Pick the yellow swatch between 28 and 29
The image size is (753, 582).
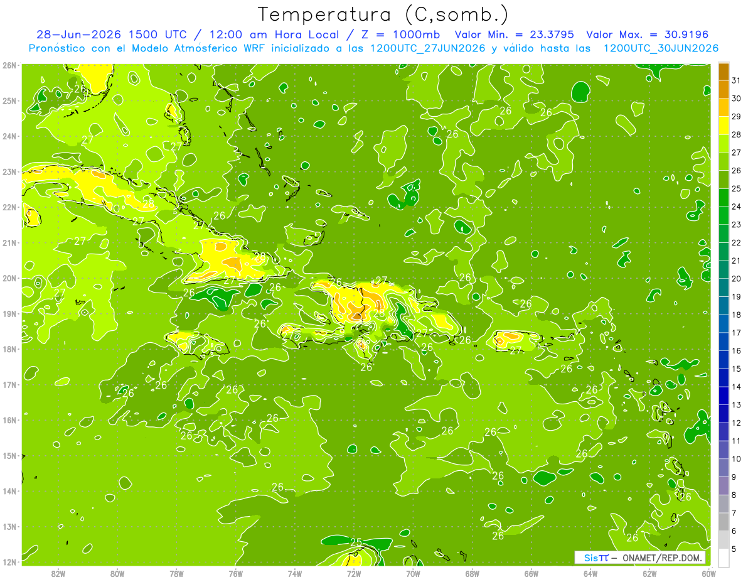click(x=724, y=126)
